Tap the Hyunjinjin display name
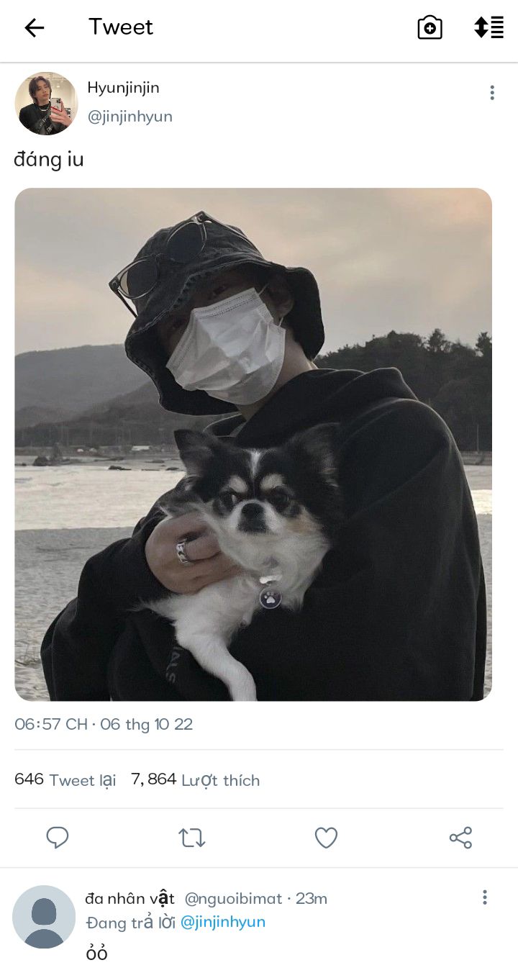This screenshot has width=518, height=973. 123,88
